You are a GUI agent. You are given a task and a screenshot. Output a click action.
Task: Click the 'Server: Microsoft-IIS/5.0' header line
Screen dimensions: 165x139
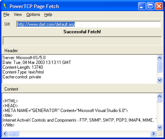tap(24, 58)
